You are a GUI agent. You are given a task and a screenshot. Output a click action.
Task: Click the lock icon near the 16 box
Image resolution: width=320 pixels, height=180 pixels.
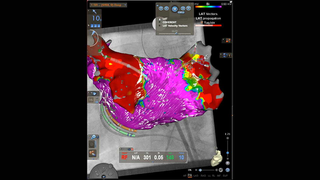(x=97, y=102)
